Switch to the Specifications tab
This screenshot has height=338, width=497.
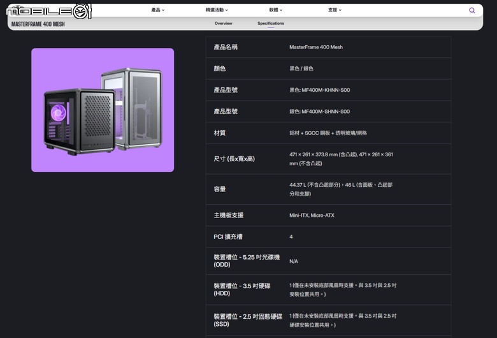click(x=271, y=23)
